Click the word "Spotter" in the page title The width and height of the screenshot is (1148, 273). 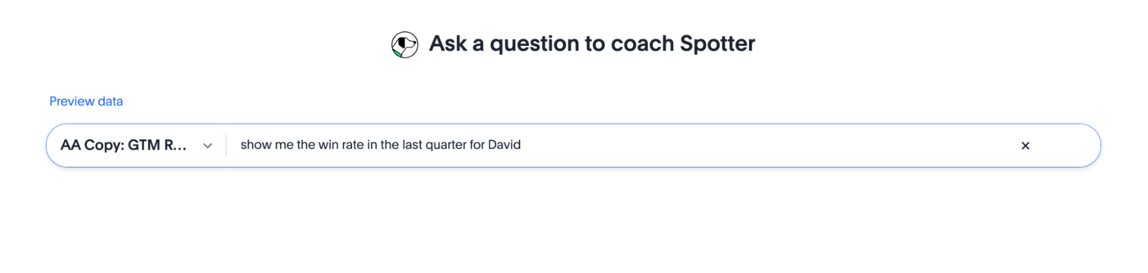(x=717, y=44)
